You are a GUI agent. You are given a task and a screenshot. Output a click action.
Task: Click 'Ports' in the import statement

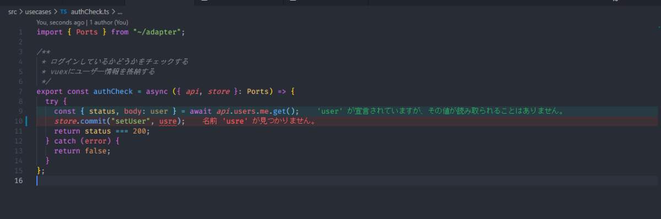tap(86, 32)
